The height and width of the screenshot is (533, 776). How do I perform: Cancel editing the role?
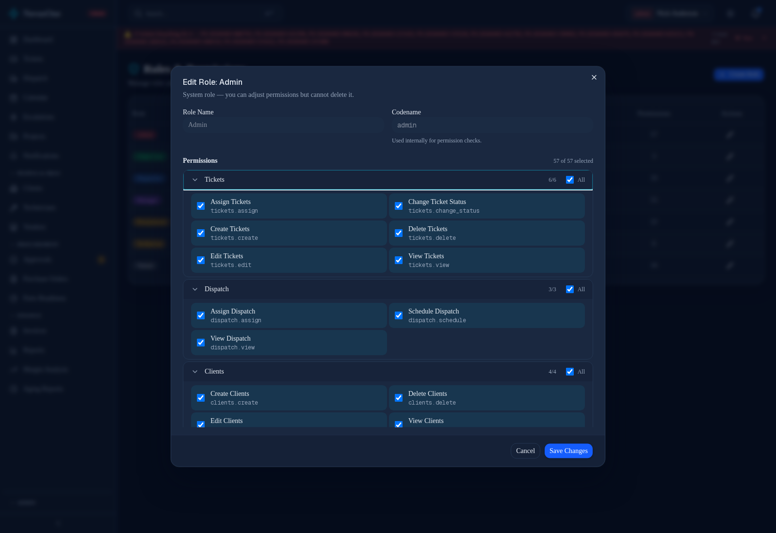(525, 451)
